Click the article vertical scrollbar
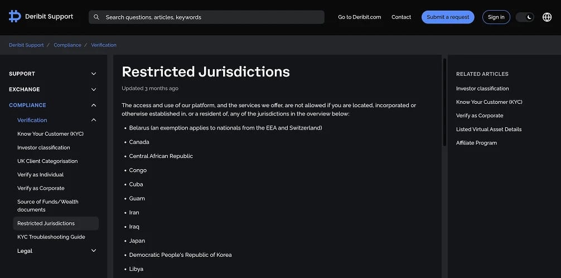The image size is (561, 278). tap(444, 102)
